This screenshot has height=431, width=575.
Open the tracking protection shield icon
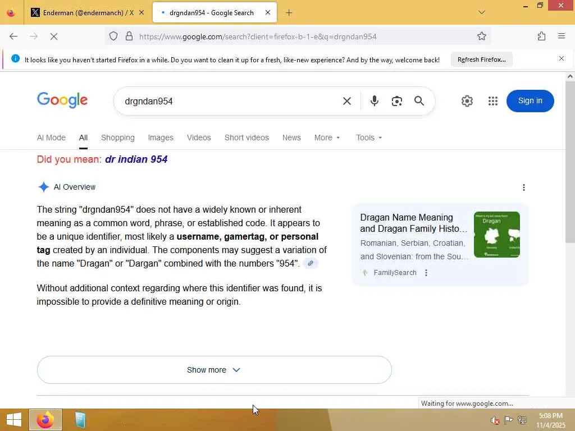point(113,36)
